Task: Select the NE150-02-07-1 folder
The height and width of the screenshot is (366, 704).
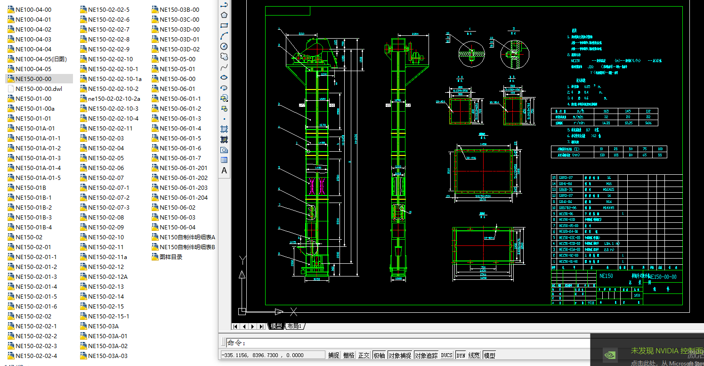Action: click(105, 187)
